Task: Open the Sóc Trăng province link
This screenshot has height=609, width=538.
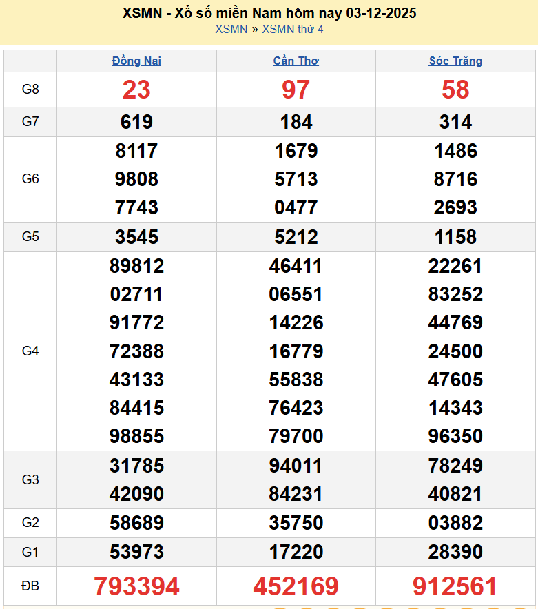Action: pos(455,61)
